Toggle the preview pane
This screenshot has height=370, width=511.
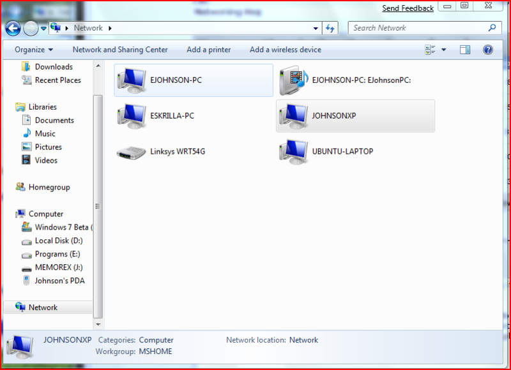point(465,50)
